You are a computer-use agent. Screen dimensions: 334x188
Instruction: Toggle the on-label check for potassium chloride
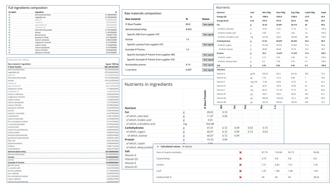(9, 52)
